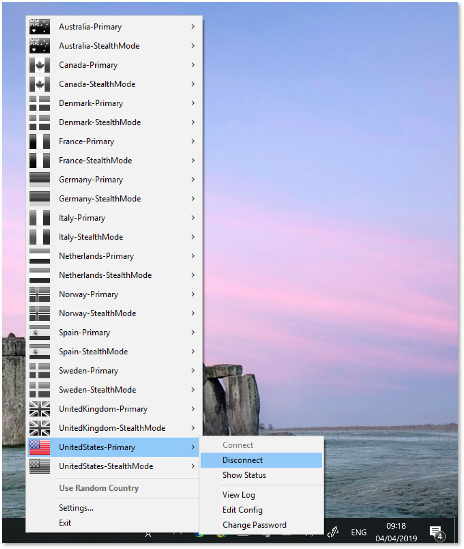
Task: Select the Norway-Primary server entry
Action: (114, 294)
